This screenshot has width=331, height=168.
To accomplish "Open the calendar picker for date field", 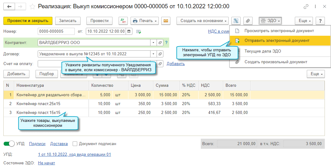I will coord(129,31).
